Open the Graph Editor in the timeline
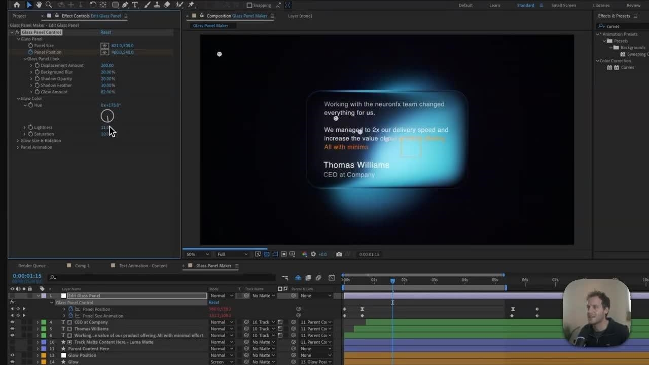Viewport: 649px width, 365px height. click(332, 278)
